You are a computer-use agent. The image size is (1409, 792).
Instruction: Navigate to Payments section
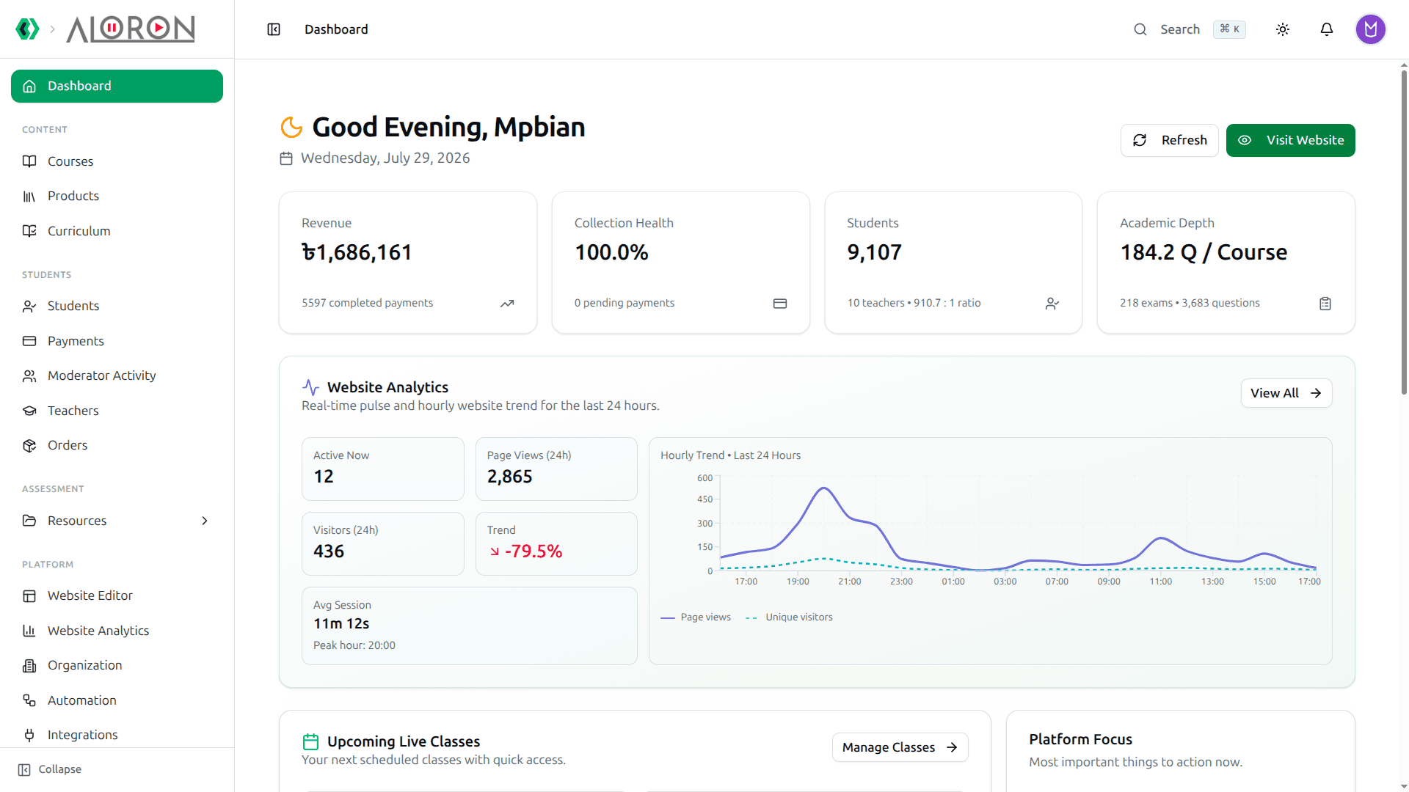click(x=117, y=341)
